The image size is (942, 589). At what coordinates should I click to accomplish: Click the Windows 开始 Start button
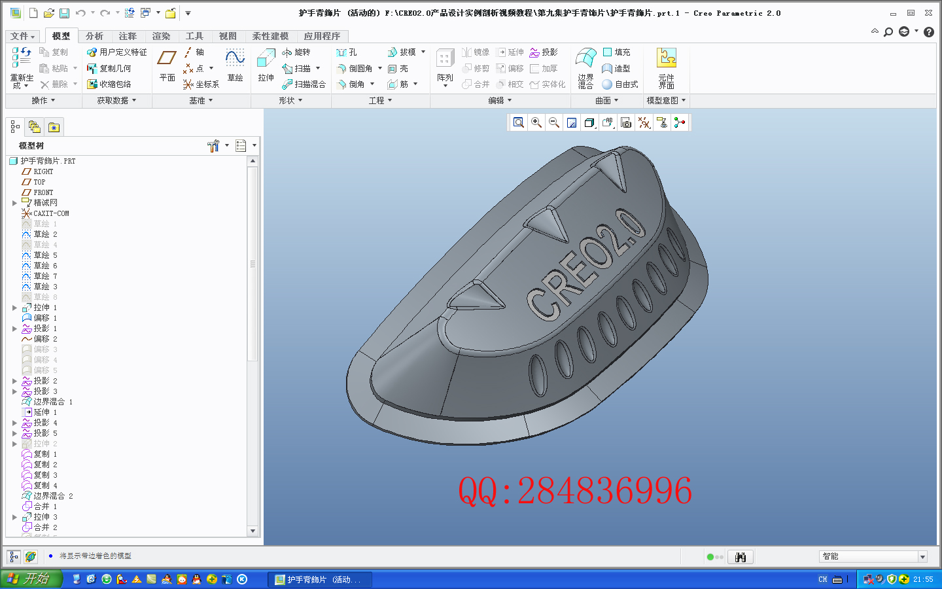(x=31, y=579)
